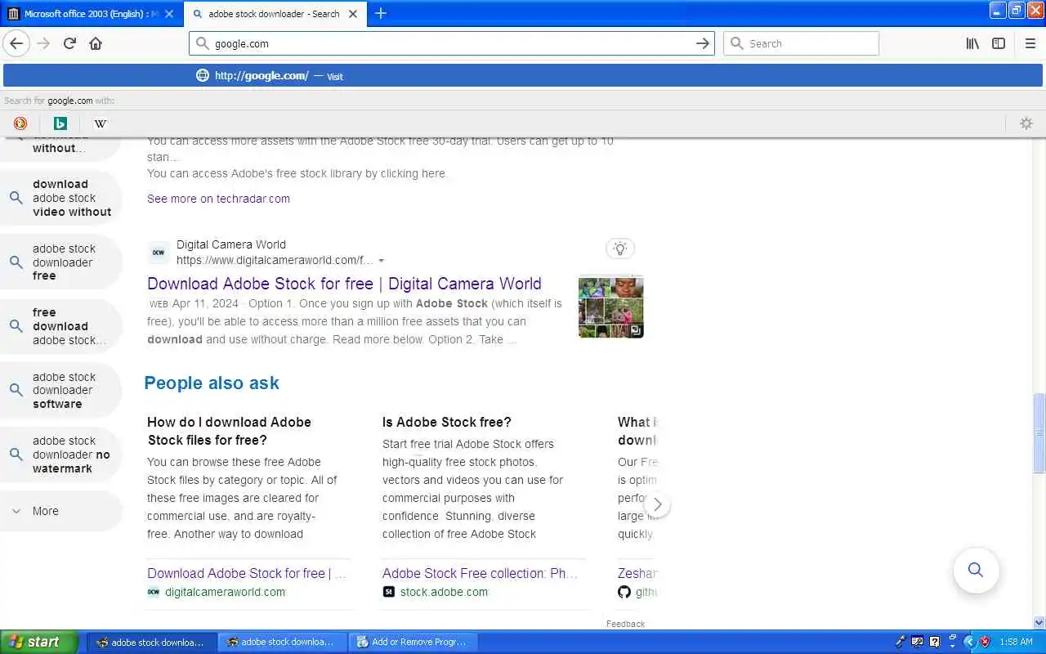
Task: Expand More related searches
Action: [x=61, y=511]
